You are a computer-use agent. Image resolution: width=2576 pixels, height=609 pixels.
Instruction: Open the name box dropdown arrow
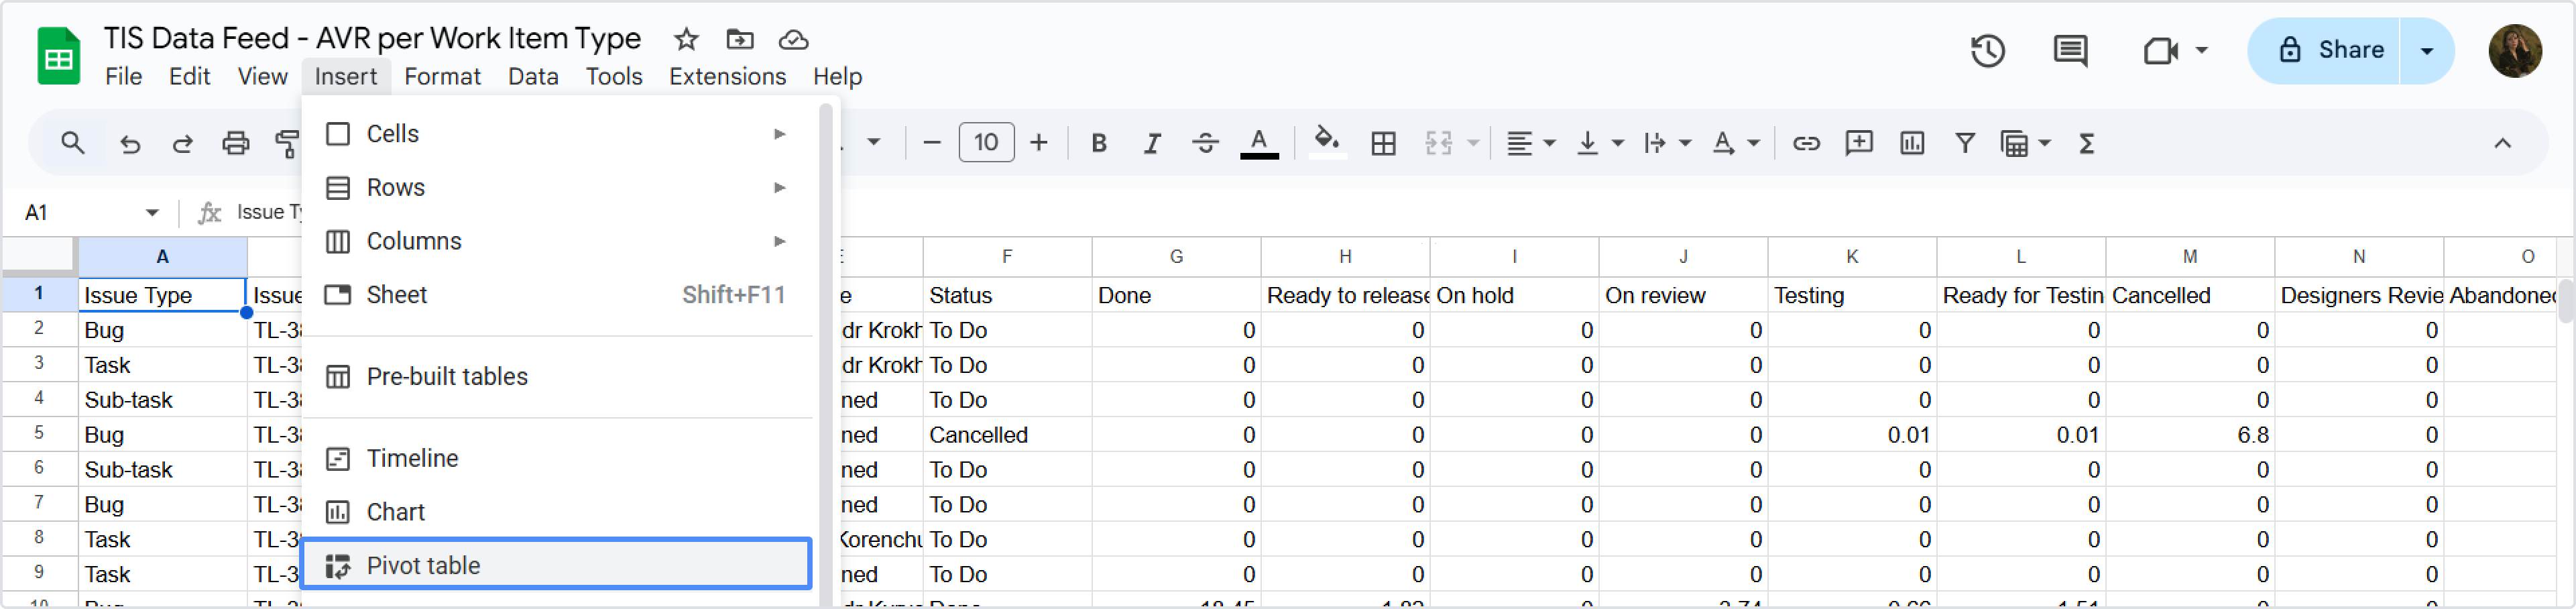152,213
